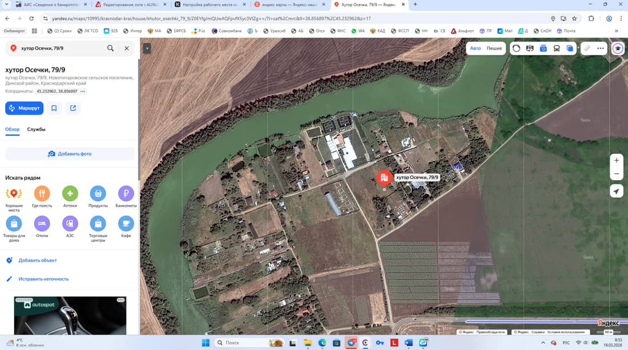Collapse the left sidebar panel
This screenshot has width=628, height=350.
click(147, 48)
